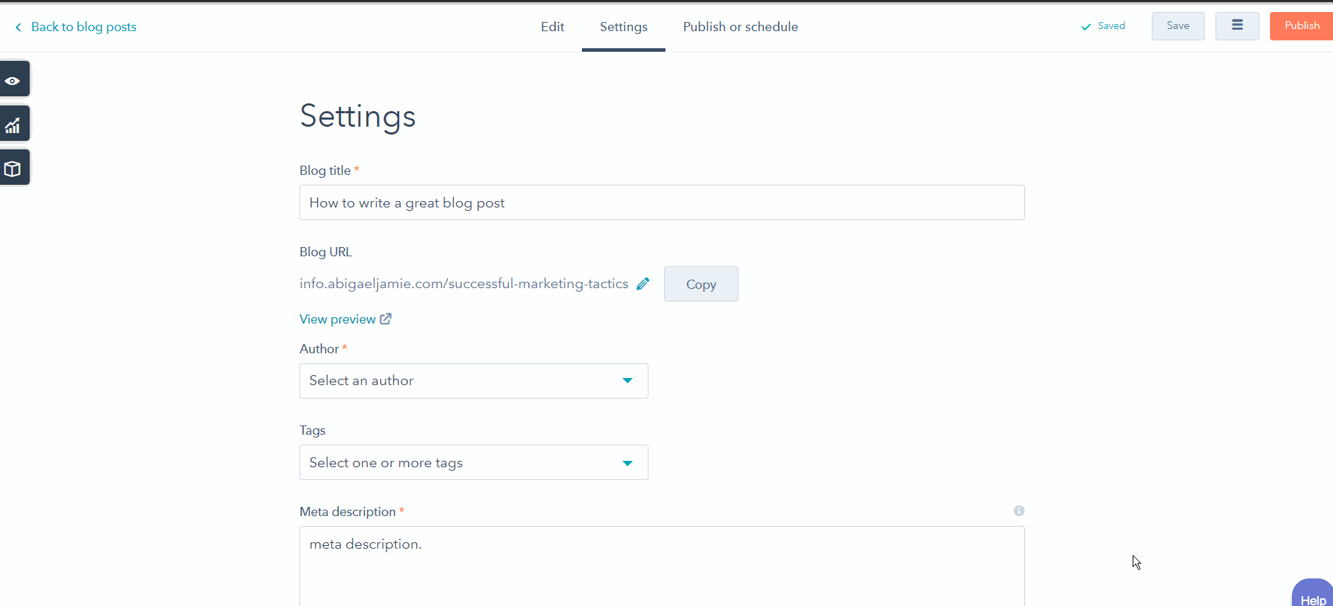Copy the blog URL with Copy button
The width and height of the screenshot is (1333, 606).
pyautogui.click(x=701, y=284)
